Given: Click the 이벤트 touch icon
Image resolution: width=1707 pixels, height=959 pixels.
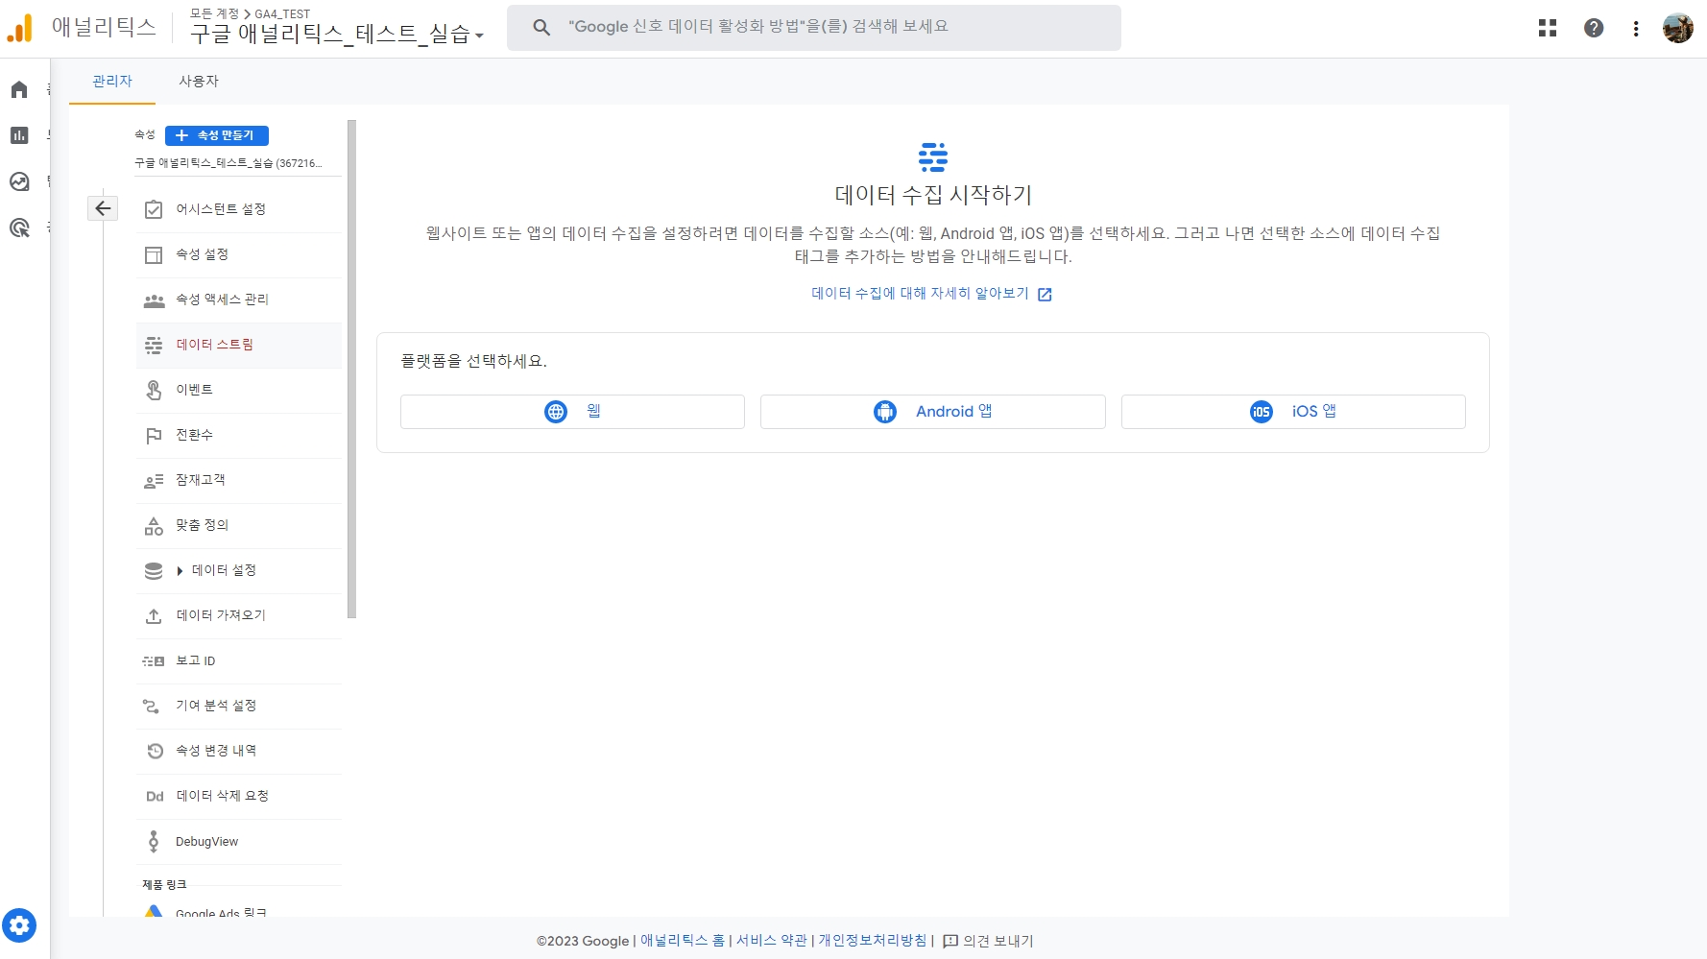Looking at the screenshot, I should tap(154, 390).
